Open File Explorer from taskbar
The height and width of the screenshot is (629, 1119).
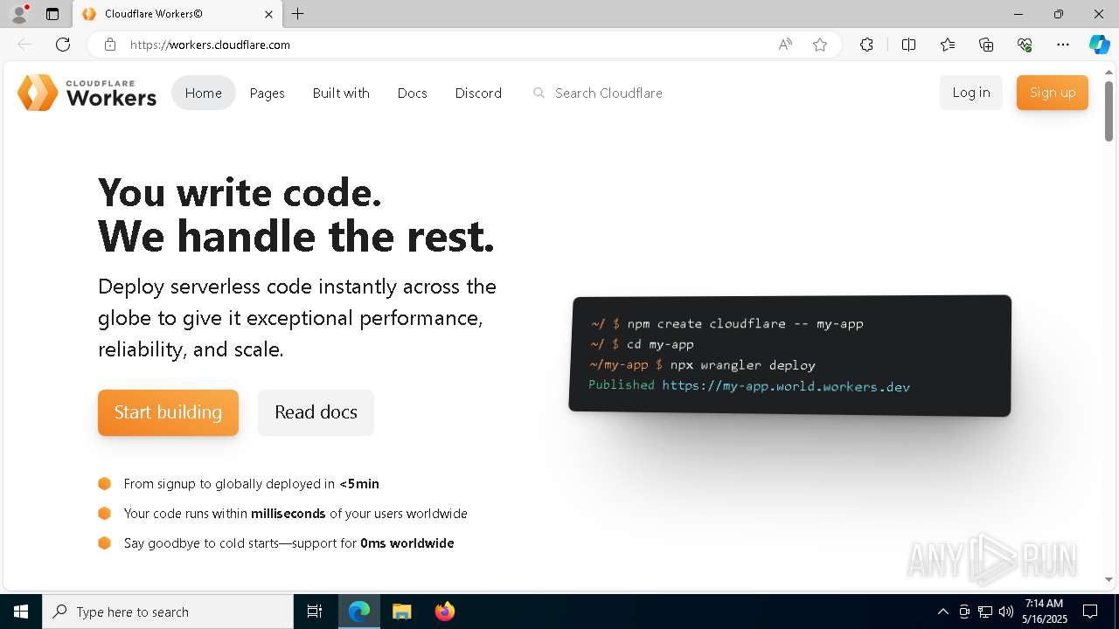401,612
